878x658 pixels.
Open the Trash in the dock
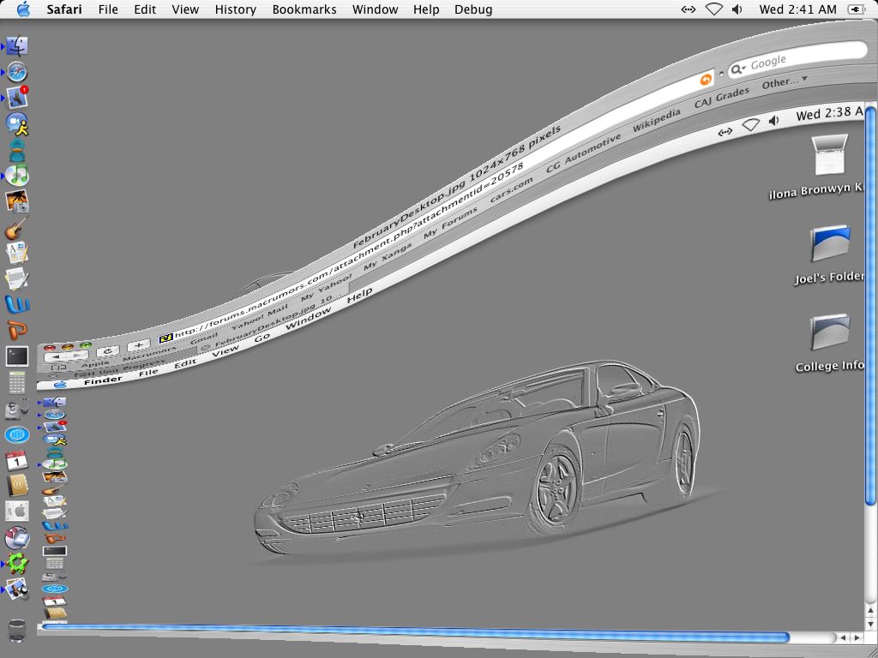tap(17, 630)
